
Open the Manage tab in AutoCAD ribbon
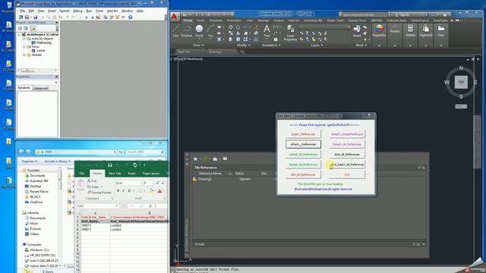pos(264,20)
